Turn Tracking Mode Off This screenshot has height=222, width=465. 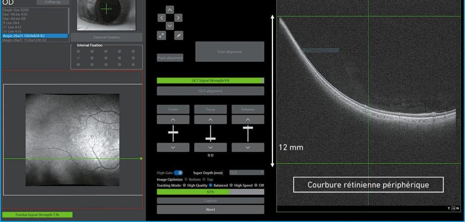pos(256,185)
